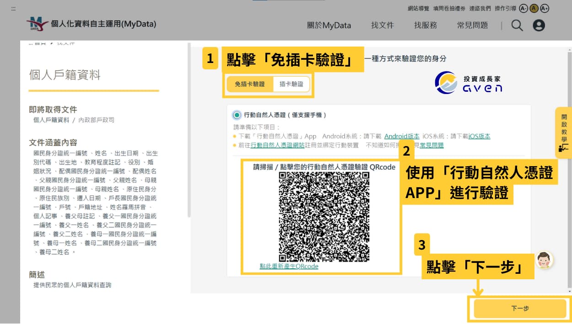This screenshot has height=324, width=572.
Task: Click the cartoon assistant face icon
Action: (544, 260)
